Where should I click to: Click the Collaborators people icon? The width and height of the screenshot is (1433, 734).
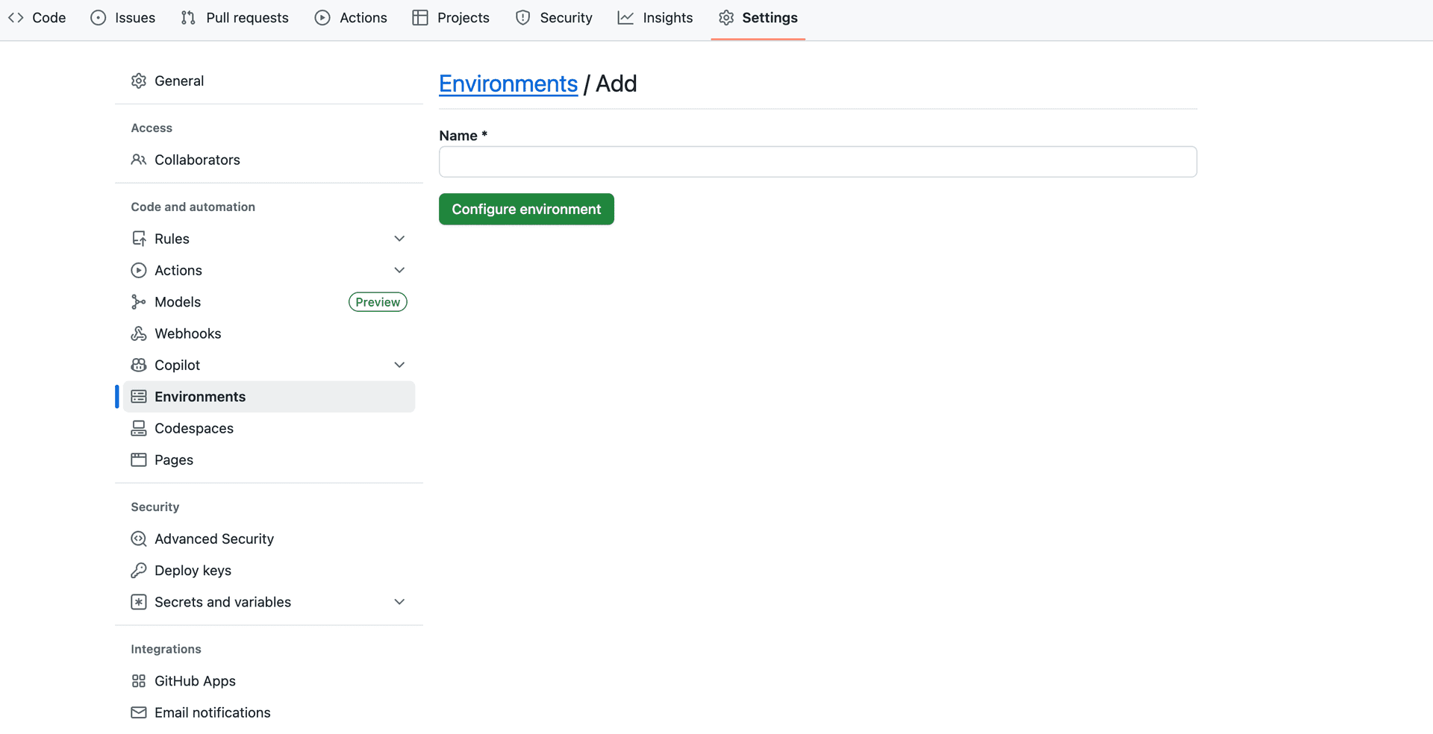(139, 160)
